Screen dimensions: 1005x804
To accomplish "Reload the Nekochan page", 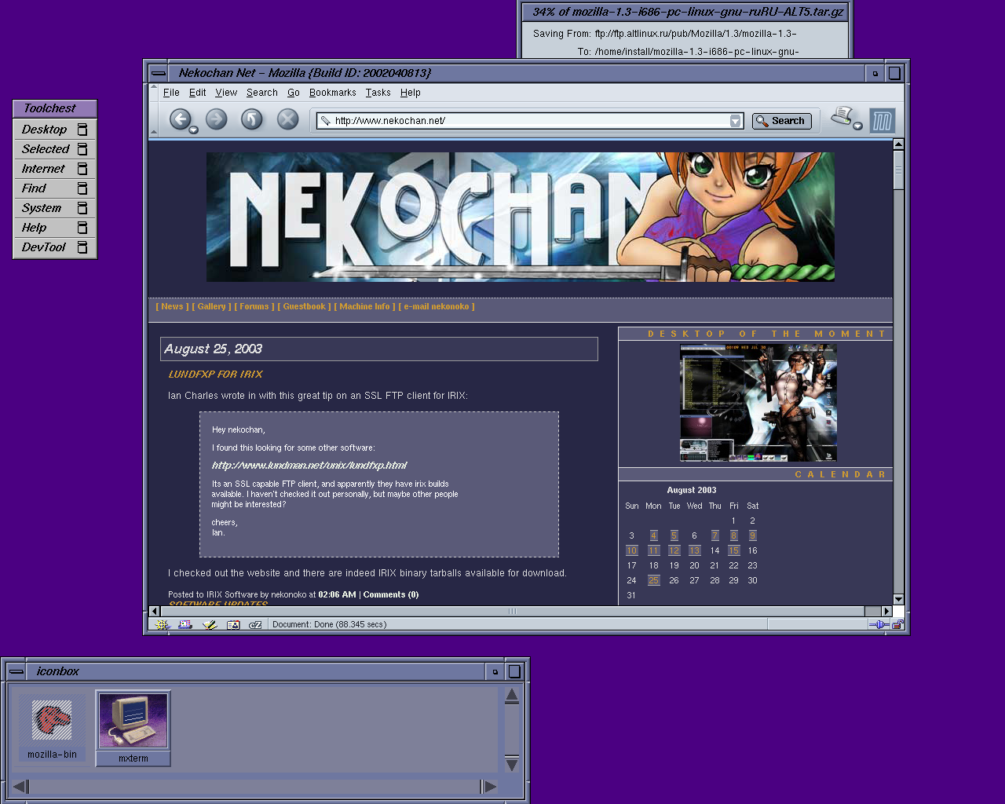I will coord(251,119).
